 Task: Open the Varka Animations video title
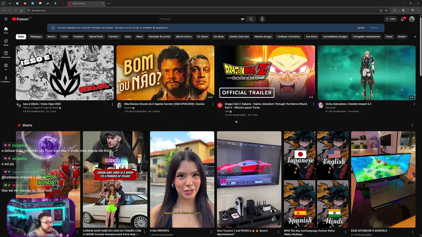tap(348, 104)
